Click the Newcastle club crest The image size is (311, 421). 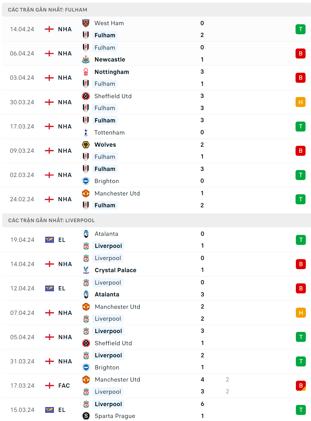tap(86, 59)
